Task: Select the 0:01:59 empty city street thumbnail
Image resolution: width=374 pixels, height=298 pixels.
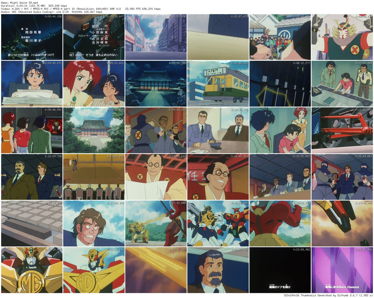Action: (156, 37)
